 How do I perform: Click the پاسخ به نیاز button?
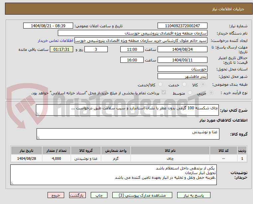pos(193,195)
